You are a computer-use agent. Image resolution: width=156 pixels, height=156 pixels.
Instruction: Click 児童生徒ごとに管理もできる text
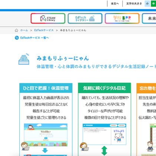point(46,117)
